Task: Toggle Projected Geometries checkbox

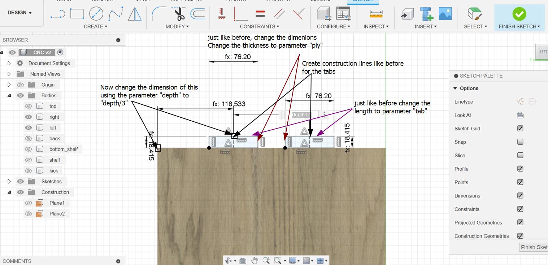Action: click(x=520, y=222)
